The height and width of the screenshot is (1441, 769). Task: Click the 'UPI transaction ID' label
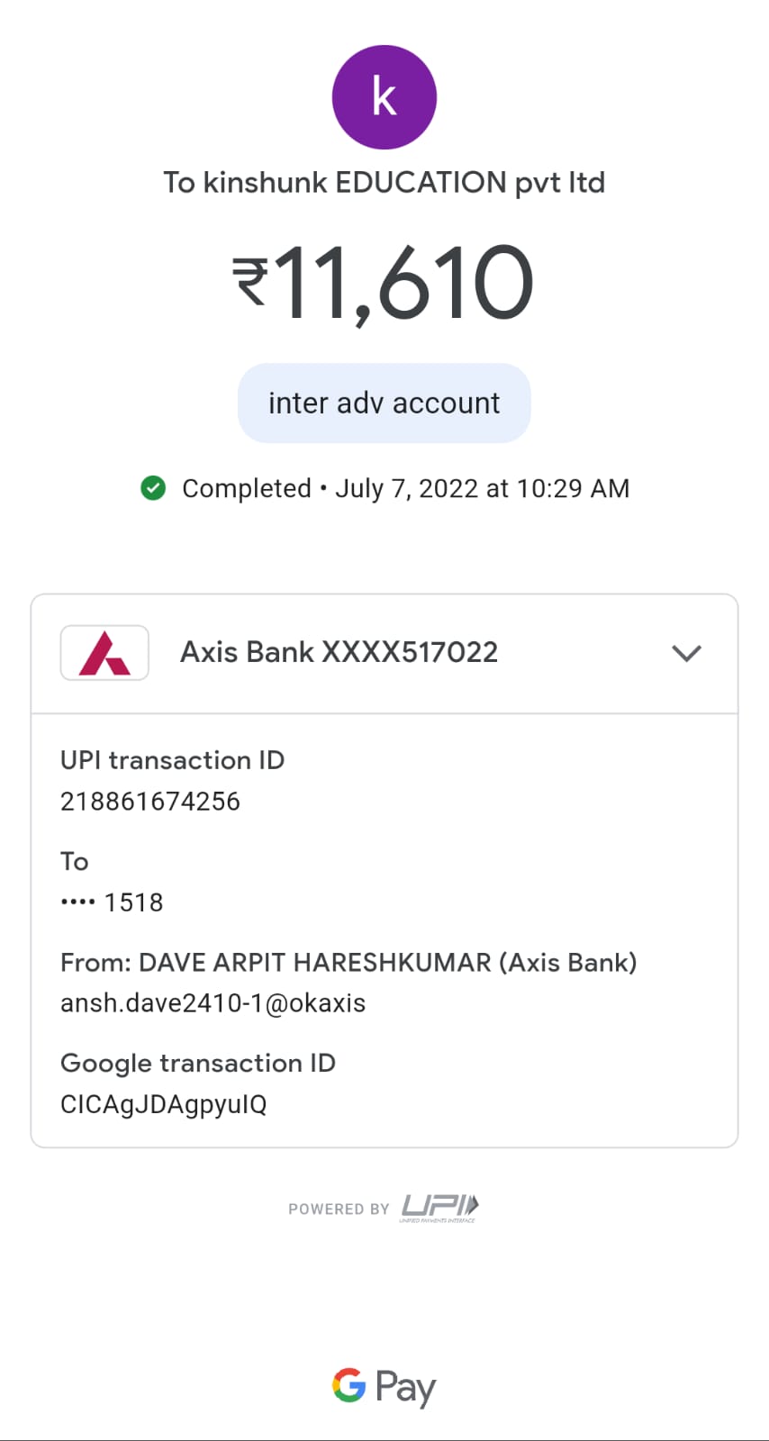[172, 760]
